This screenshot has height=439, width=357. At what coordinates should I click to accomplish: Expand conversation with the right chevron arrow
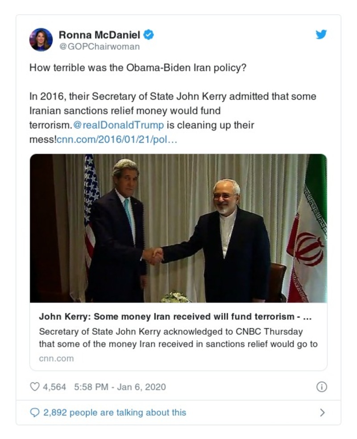(x=322, y=413)
